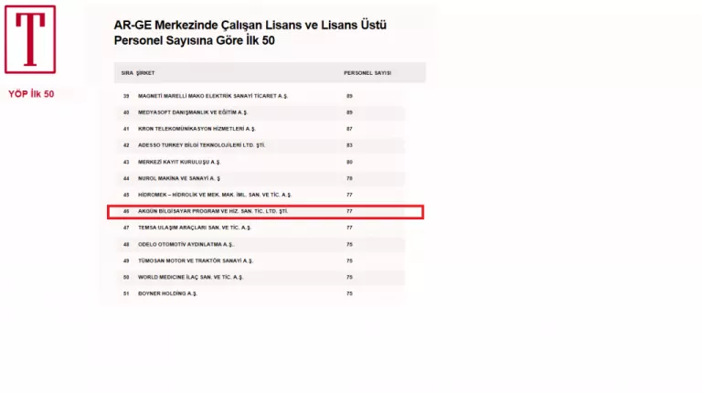
Task: Click rank number 47 in SIRA column
Action: tap(126, 228)
